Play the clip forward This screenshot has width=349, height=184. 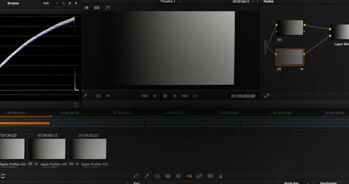coord(175,96)
